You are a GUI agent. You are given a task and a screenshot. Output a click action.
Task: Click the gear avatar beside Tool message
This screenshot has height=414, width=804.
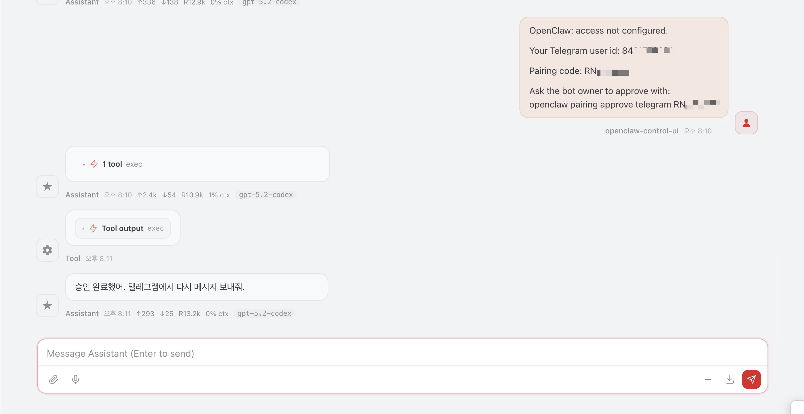pos(47,250)
